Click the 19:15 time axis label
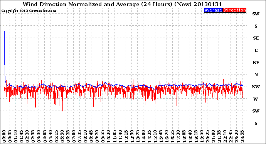Screen dimensions: 266x144 click(x=196, y=136)
